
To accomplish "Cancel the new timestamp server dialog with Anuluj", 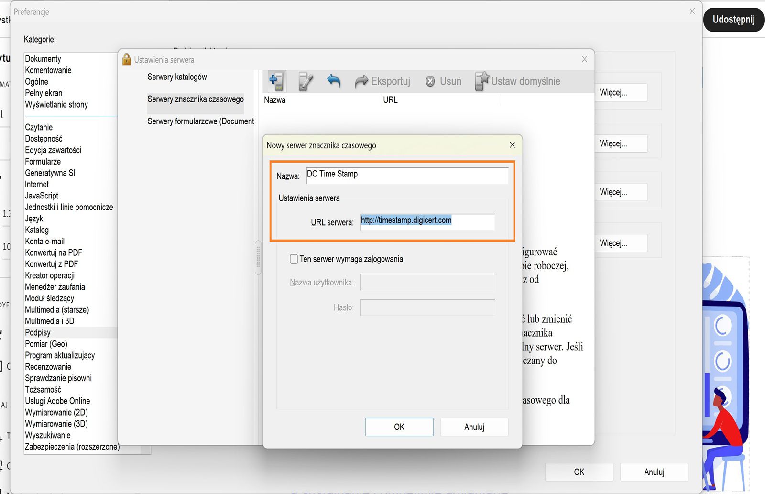I will (474, 427).
